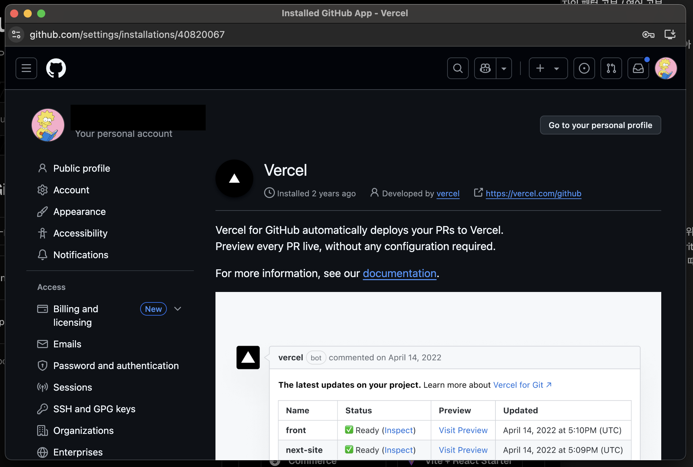693x467 pixels.
Task: Open the Copilot dropdown arrow
Action: click(x=504, y=68)
